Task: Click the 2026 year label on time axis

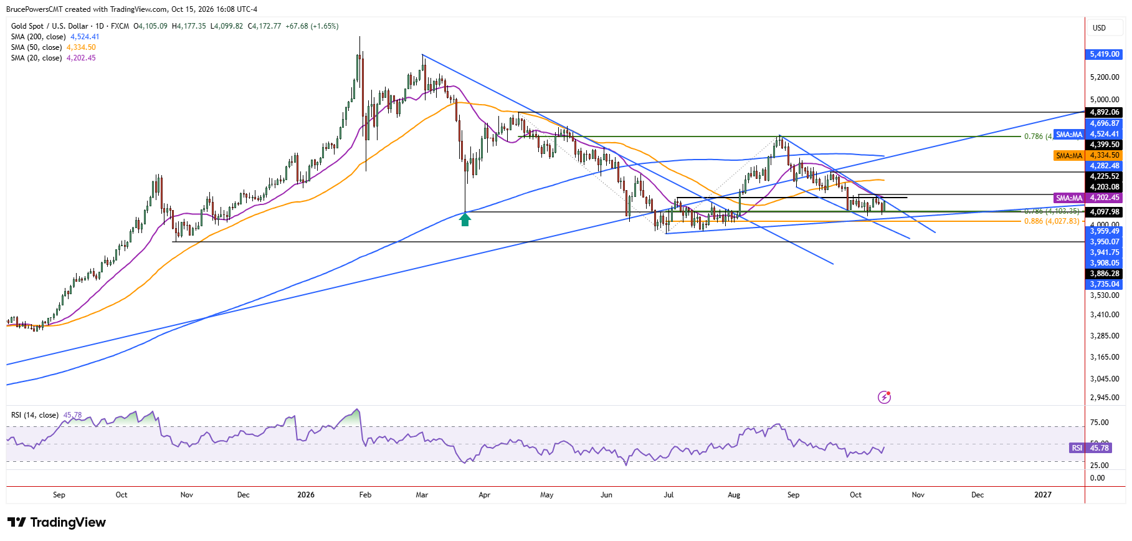Action: (x=306, y=495)
